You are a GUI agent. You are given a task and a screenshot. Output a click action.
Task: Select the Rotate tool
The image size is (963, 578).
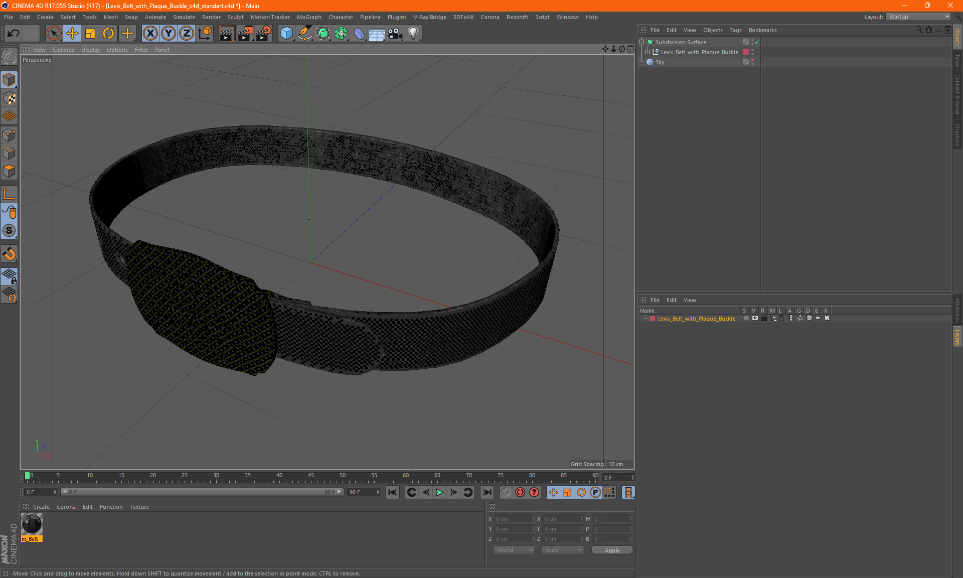(x=108, y=34)
